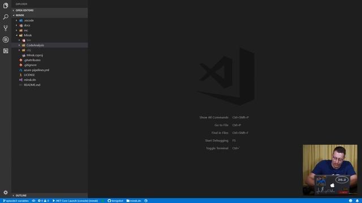Launch the .NET Core Launch (console) debug configuration

[x=75, y=201]
